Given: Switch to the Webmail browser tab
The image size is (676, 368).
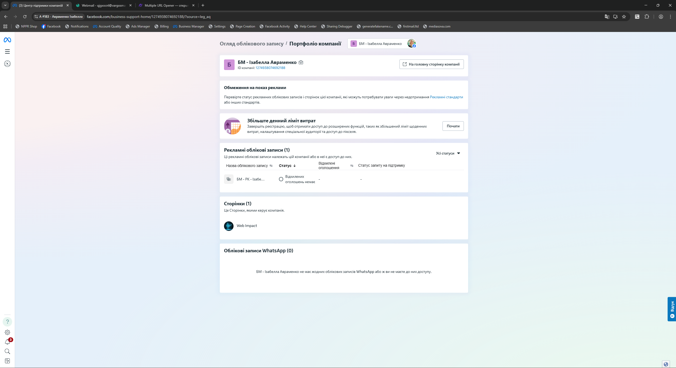Looking at the screenshot, I should pos(103,5).
